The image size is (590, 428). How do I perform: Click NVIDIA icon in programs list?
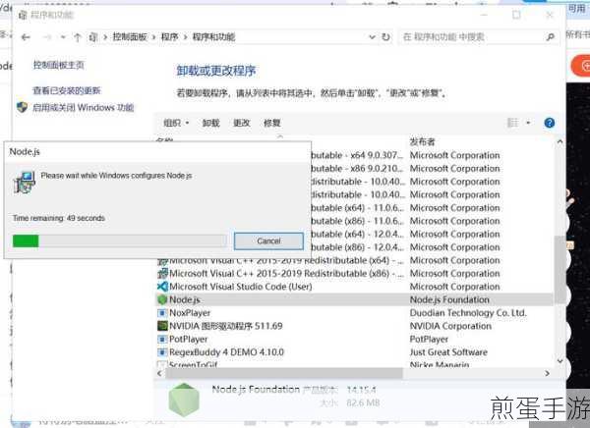(x=162, y=326)
